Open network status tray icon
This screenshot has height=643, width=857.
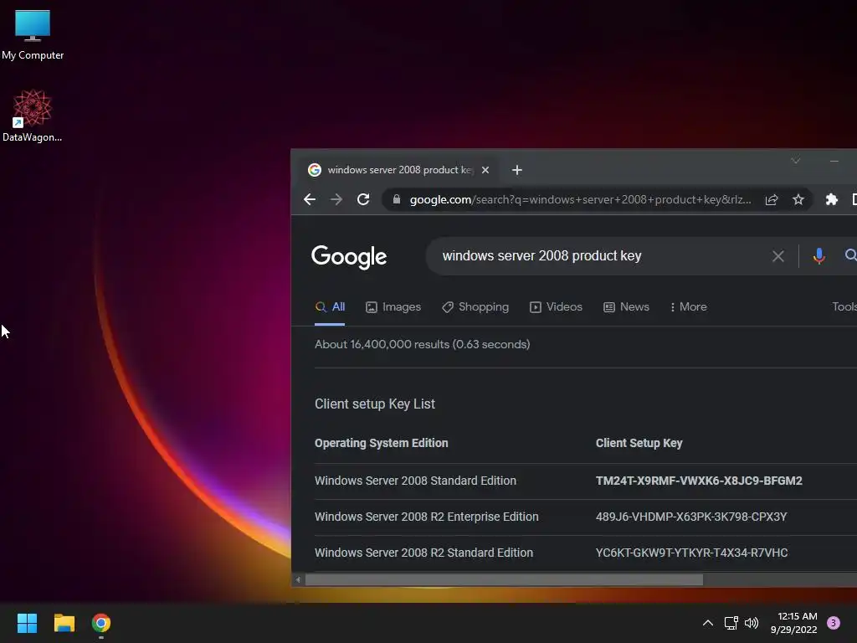click(x=731, y=623)
